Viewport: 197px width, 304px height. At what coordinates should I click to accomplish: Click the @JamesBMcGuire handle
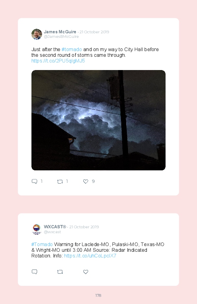(61, 37)
